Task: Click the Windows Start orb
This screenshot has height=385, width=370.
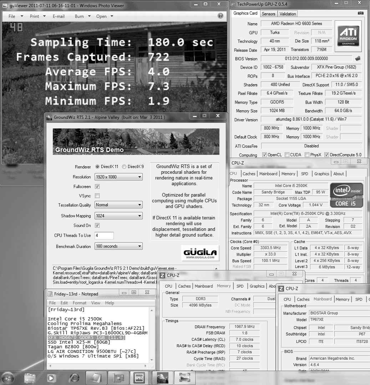Action: [x=7, y=378]
